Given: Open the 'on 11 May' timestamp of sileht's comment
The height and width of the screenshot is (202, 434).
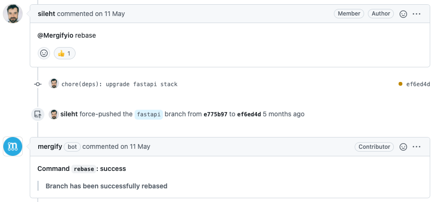Looking at the screenshot, I should (110, 14).
